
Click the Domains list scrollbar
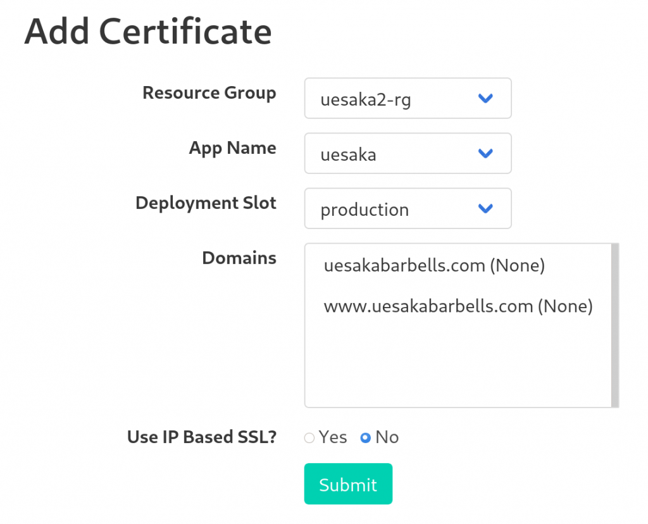(615, 326)
